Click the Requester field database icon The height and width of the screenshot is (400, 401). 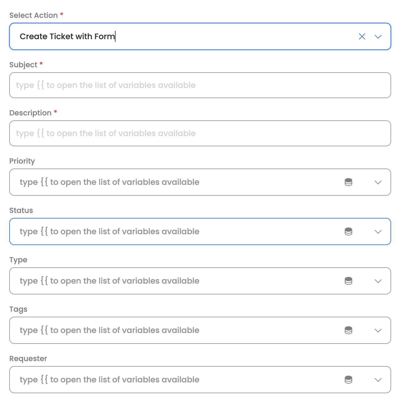tap(348, 380)
